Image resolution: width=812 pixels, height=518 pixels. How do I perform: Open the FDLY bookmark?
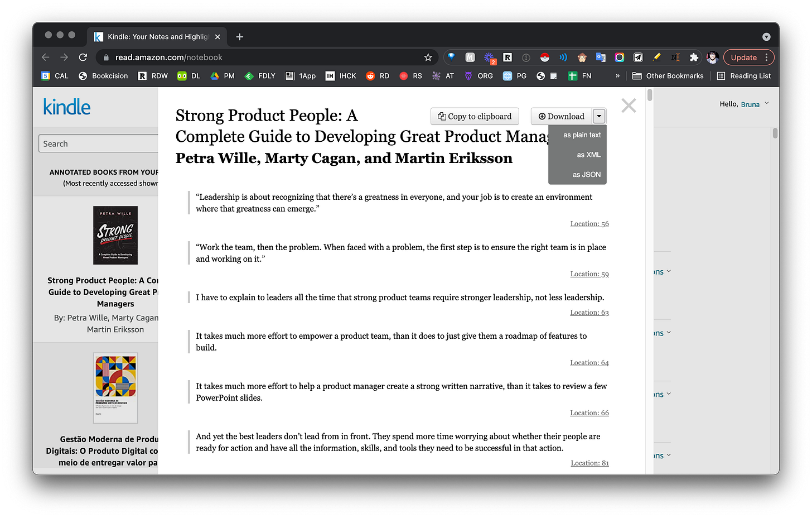pyautogui.click(x=260, y=76)
